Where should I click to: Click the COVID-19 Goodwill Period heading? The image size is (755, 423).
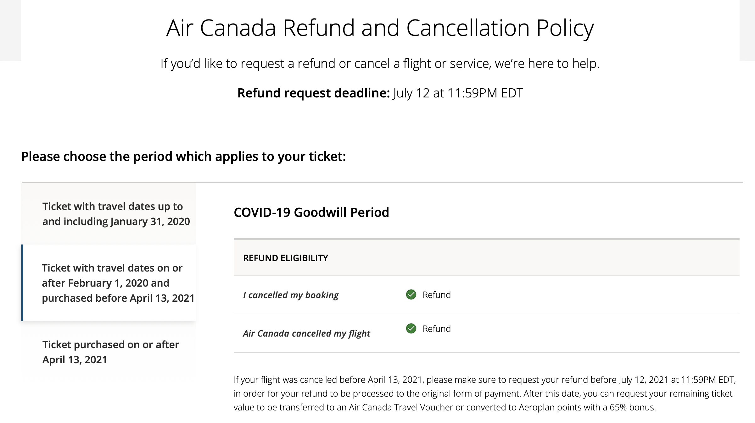coord(311,212)
